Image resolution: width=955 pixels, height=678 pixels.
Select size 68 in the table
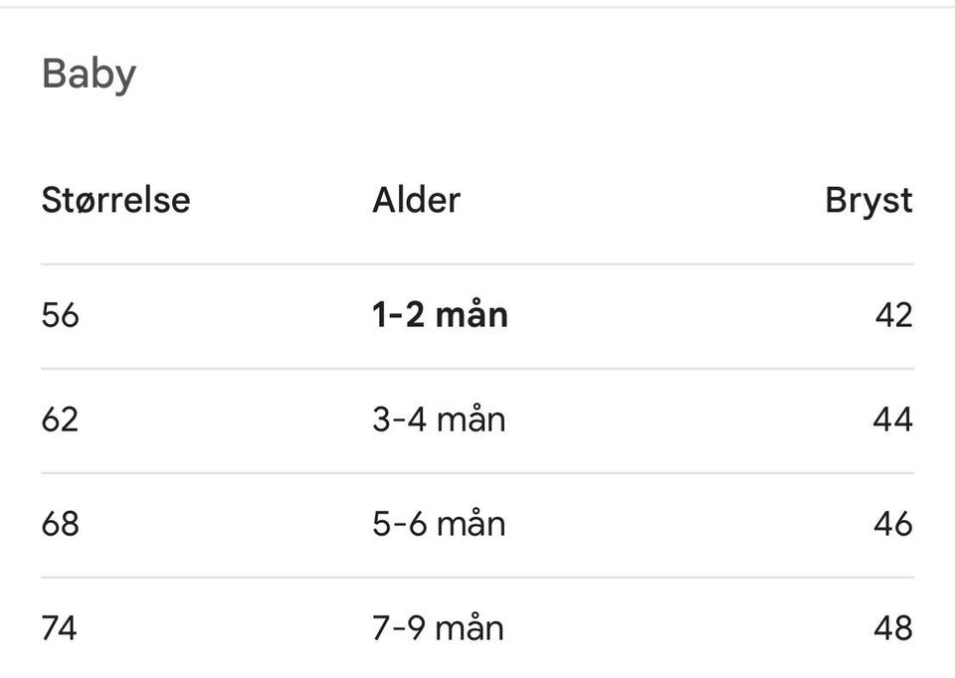(61, 524)
